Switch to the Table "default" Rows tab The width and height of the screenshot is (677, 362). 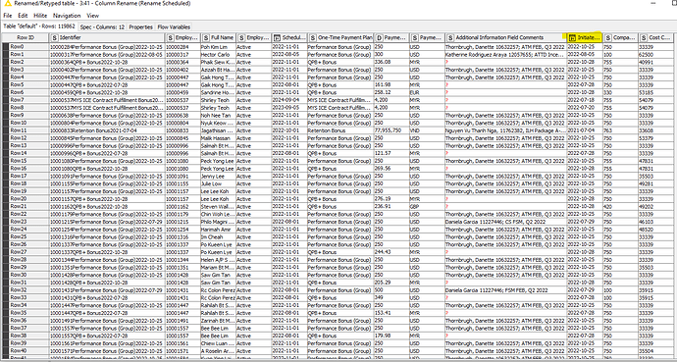(39, 26)
